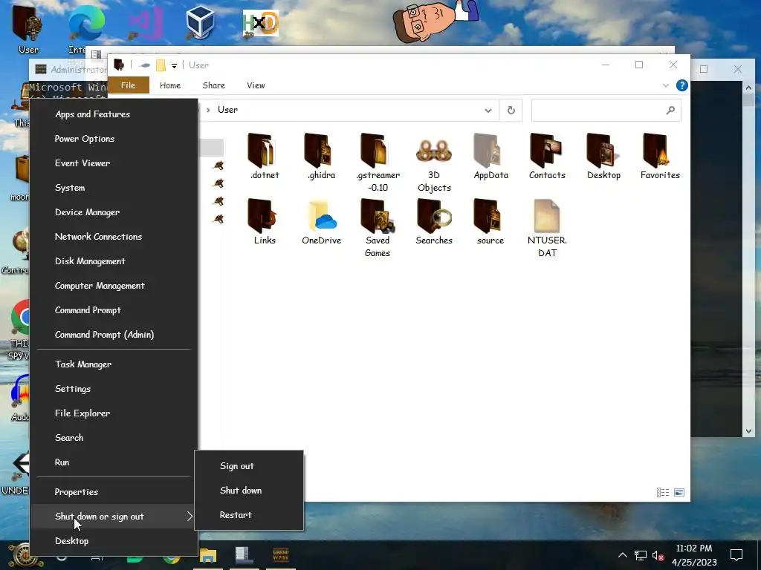The image size is (761, 570).
Task: Open the address bar history dropdown
Action: (488, 111)
